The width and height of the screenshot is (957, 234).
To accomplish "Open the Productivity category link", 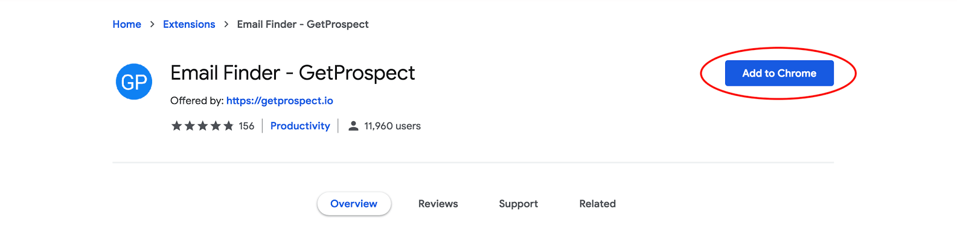I will (x=300, y=126).
